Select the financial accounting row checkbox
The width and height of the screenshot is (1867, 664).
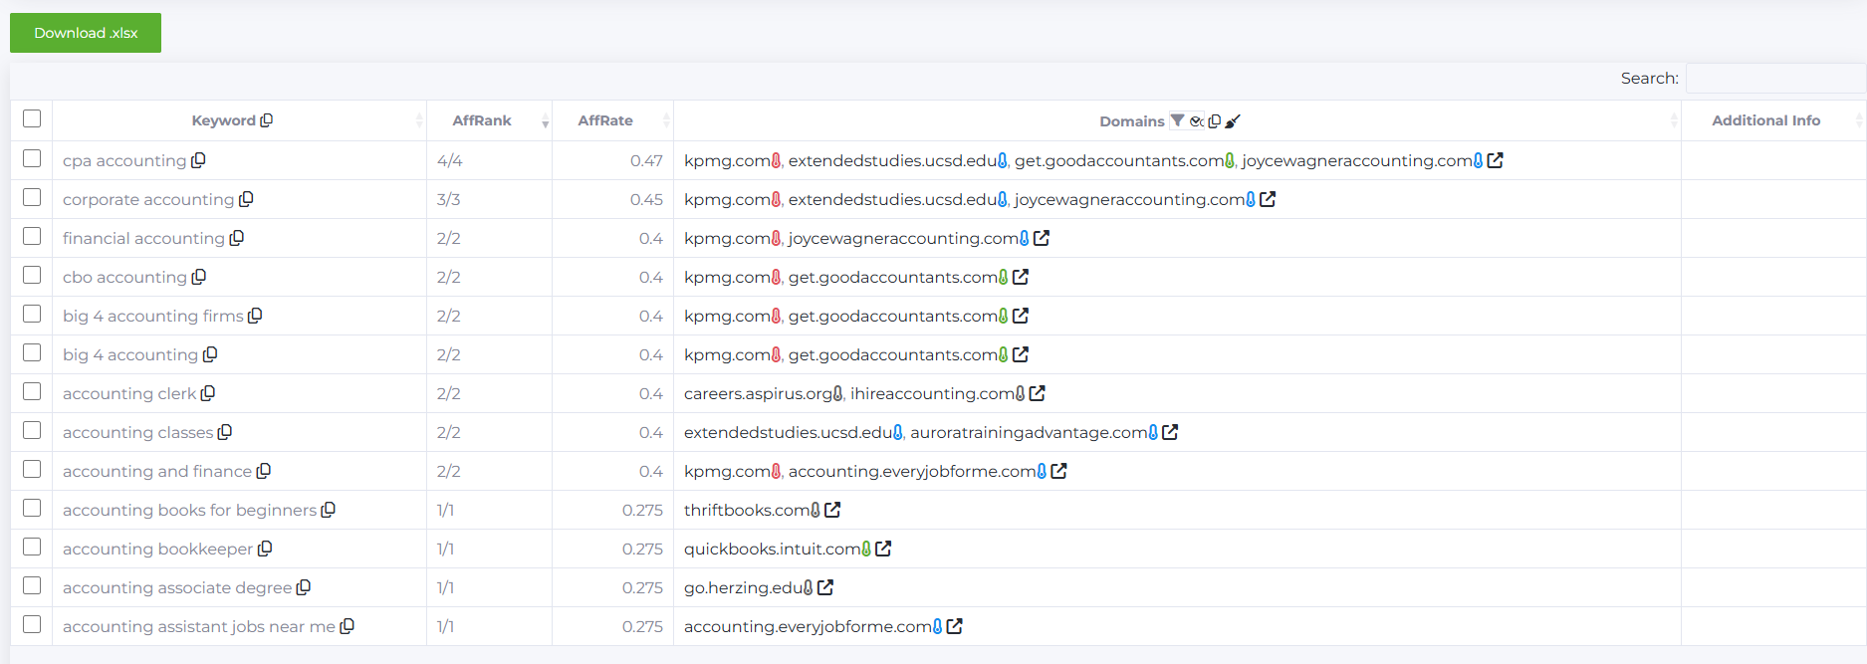point(32,236)
